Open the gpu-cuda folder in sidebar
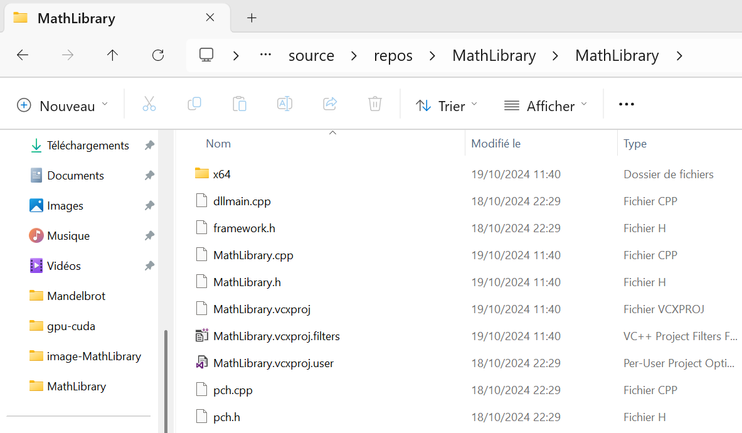The width and height of the screenshot is (742, 433). pyautogui.click(x=71, y=326)
